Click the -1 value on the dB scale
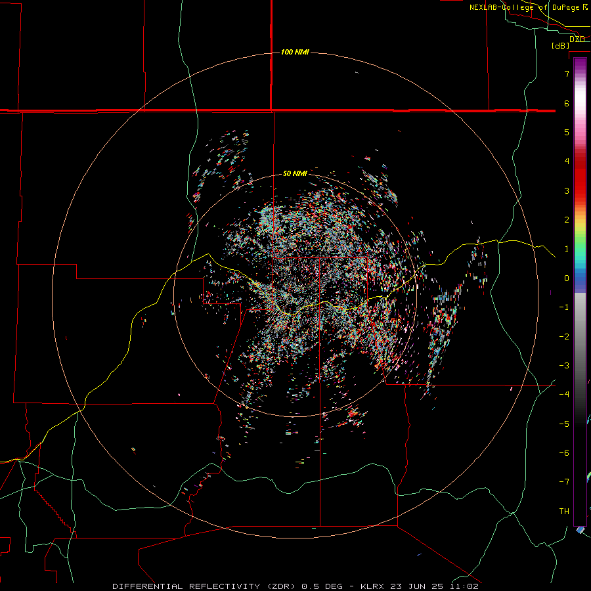 (x=564, y=307)
